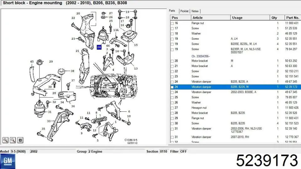Switch to the Notes tab
Viewport: 301px width, 169px height.
[195, 11]
